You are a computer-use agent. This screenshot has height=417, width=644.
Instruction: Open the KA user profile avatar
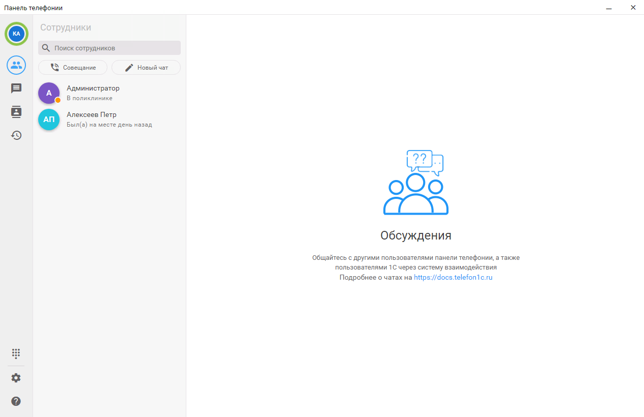click(x=16, y=34)
